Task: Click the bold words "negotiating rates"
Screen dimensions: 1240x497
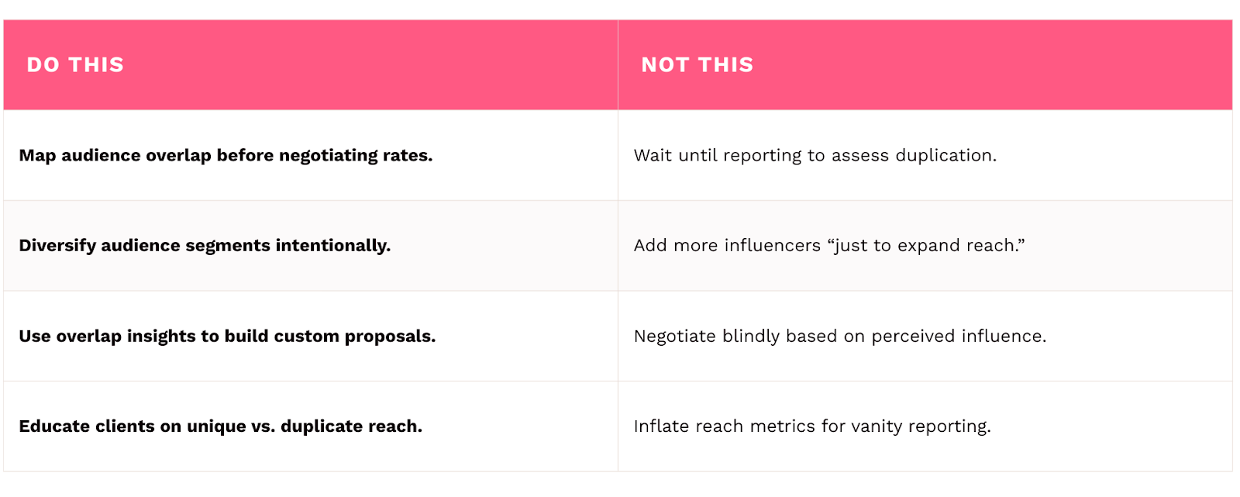Action: [355, 156]
